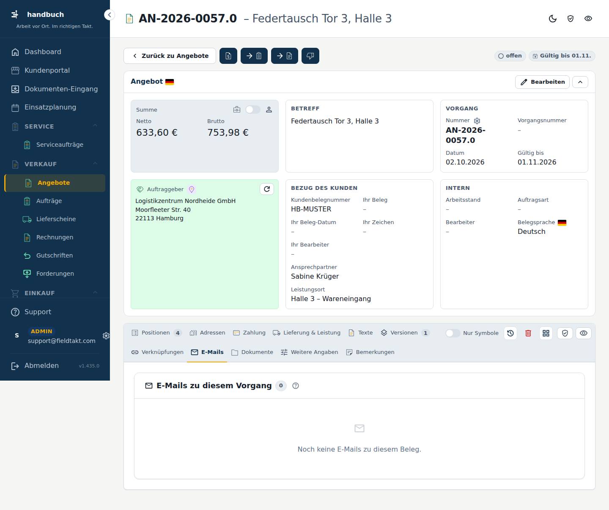Click the arrow-to-document convert button

[x=285, y=56]
